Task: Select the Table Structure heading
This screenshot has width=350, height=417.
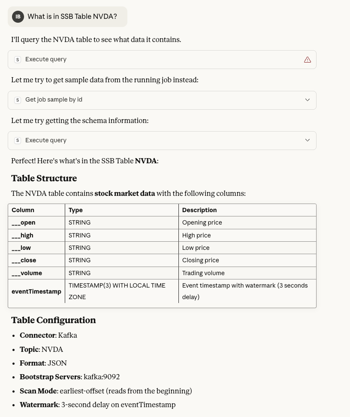Action: point(44,178)
